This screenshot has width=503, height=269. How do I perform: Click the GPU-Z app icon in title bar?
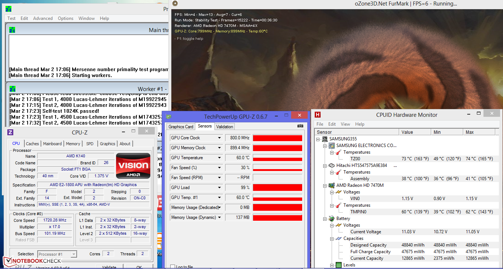click(x=168, y=116)
